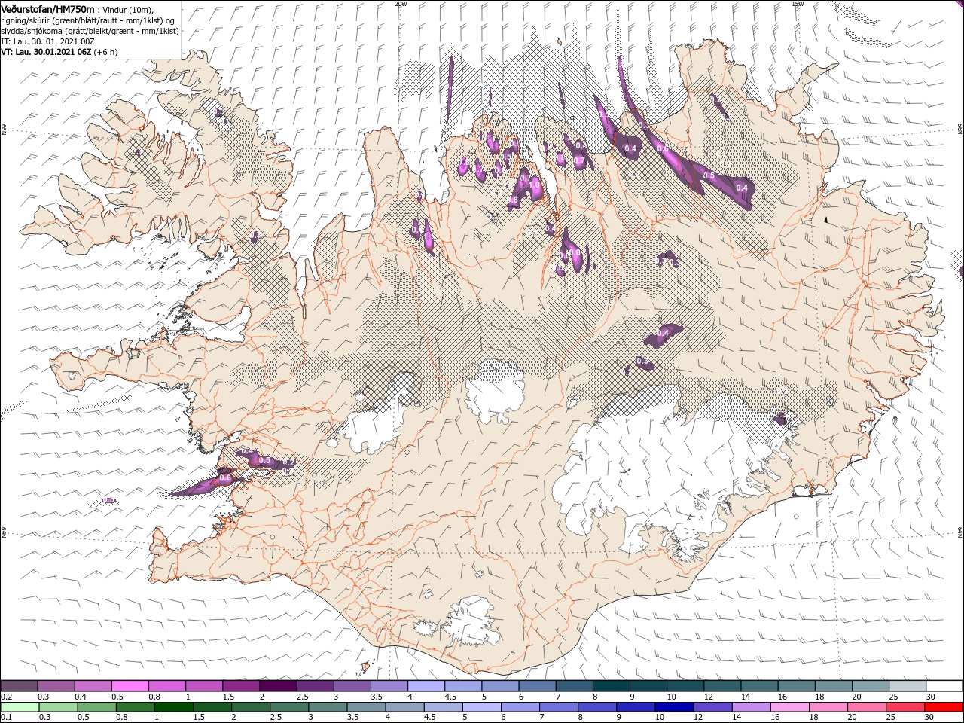
Task: Click the black triangle marker in east Iceland
Action: coord(826,220)
